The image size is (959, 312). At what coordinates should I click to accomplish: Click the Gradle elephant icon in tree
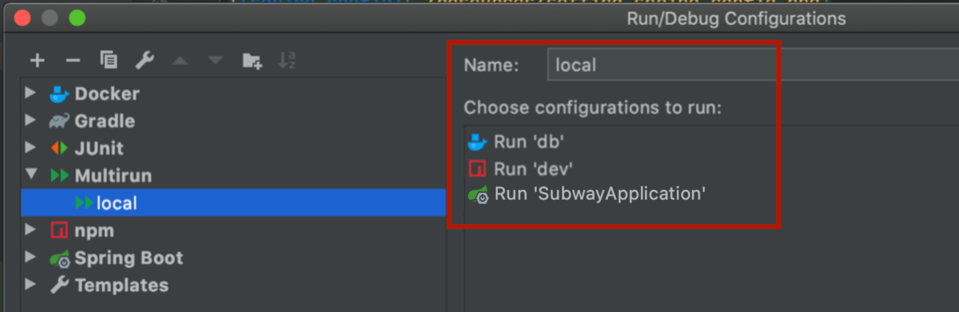(x=59, y=121)
